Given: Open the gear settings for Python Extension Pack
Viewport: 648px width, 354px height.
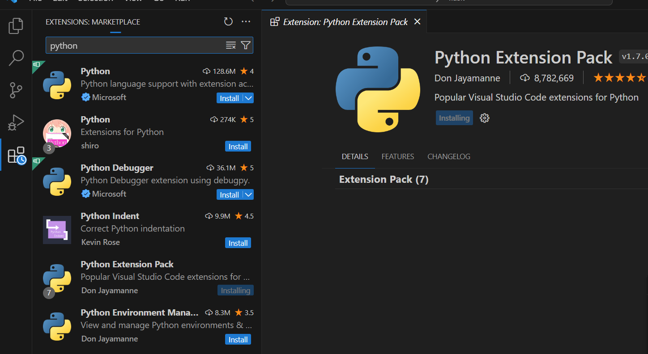Looking at the screenshot, I should point(484,118).
